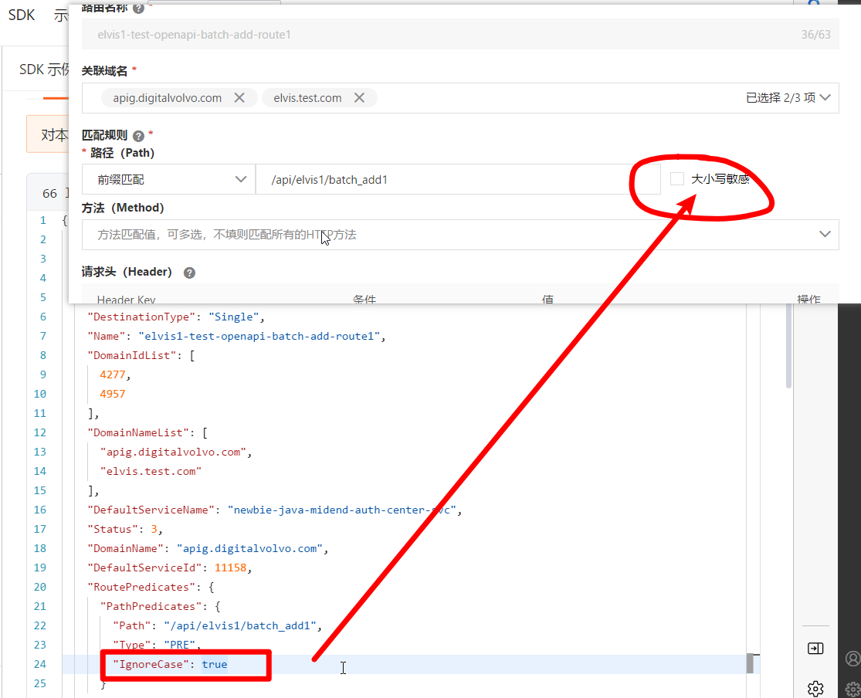Screen dimensions: 861x698
Task: Click the "apig.digitalvolvo.com" string on code line 13
Action: click(x=173, y=452)
